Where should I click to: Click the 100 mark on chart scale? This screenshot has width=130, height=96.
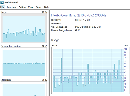click(126, 49)
